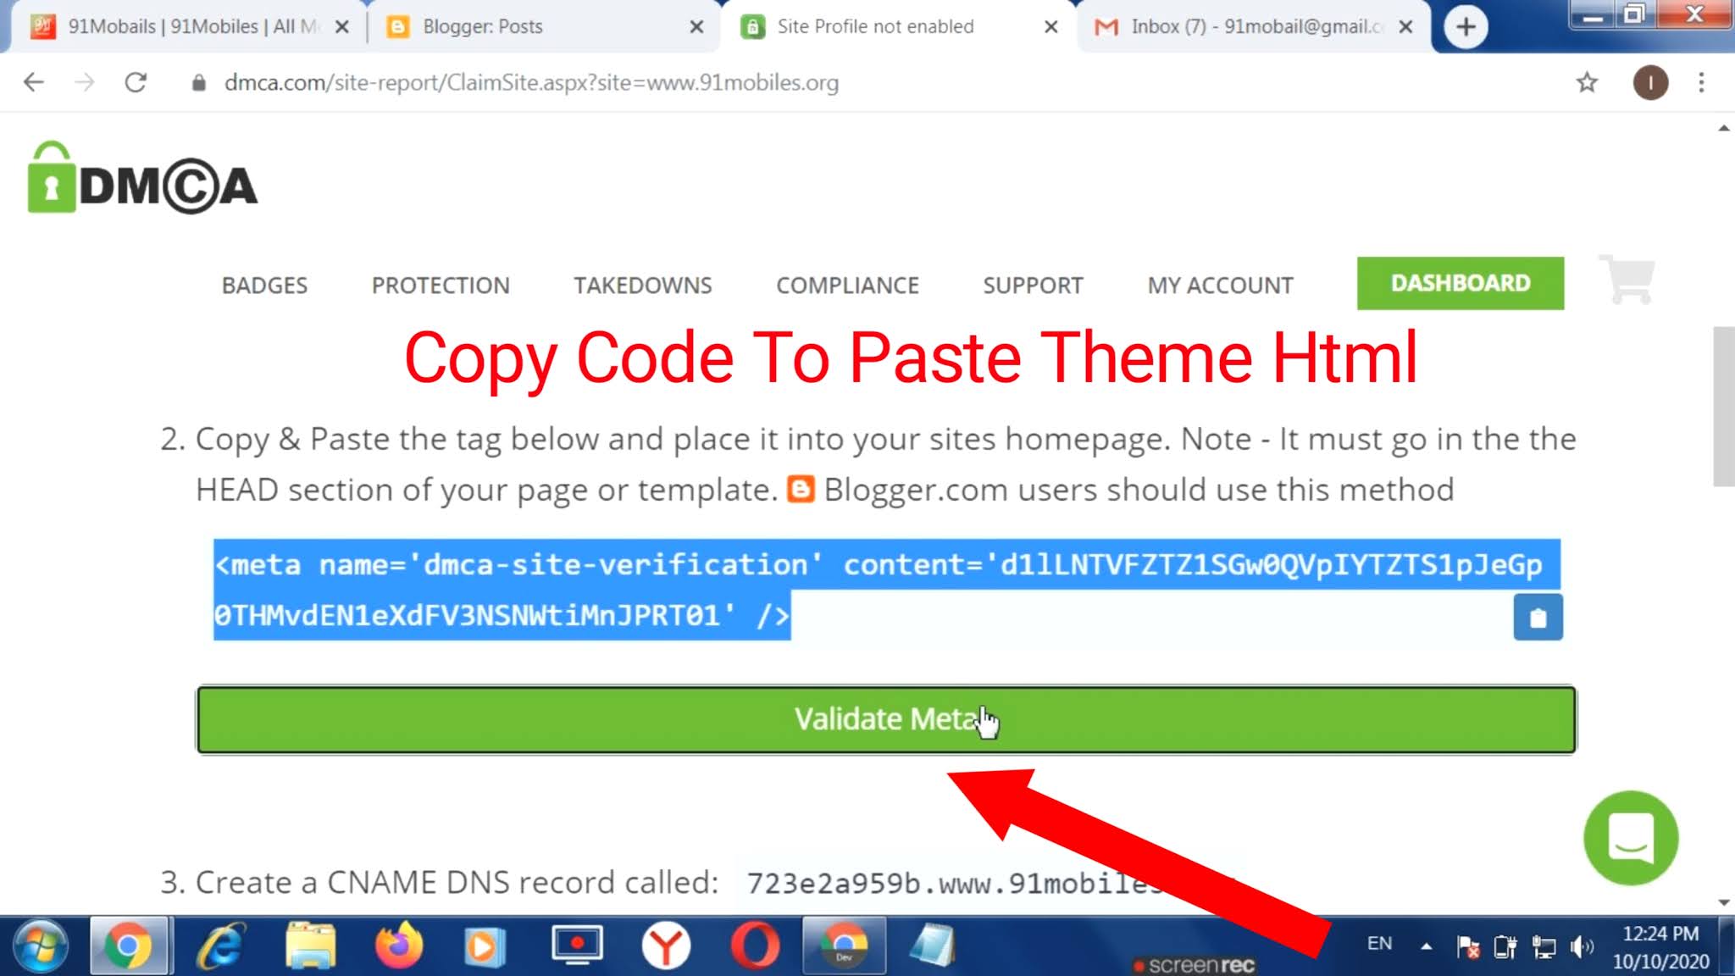Open File Explorer folder on taskbar

(310, 945)
